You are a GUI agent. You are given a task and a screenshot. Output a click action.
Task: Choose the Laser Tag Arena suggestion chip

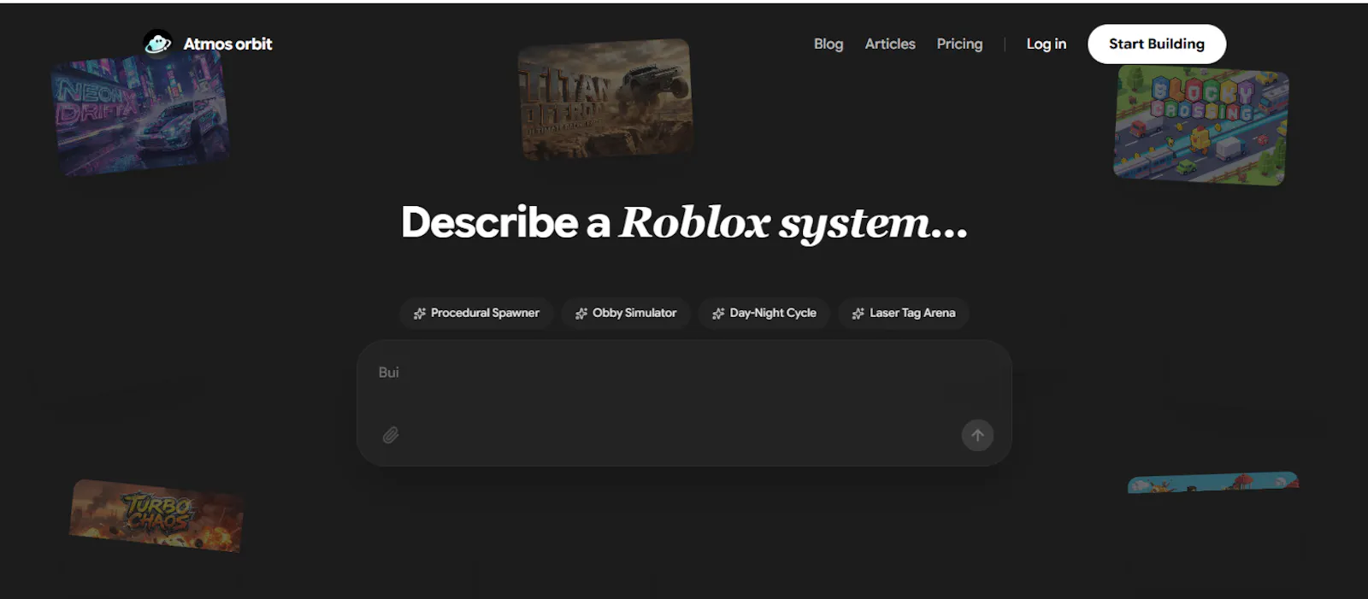[904, 313]
